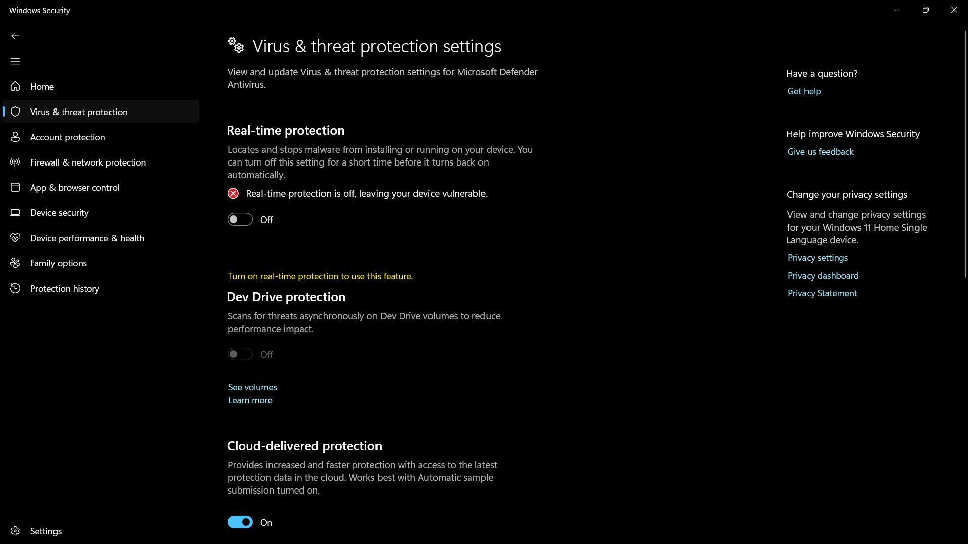Click the back arrow icon
The height and width of the screenshot is (544, 968).
15,36
